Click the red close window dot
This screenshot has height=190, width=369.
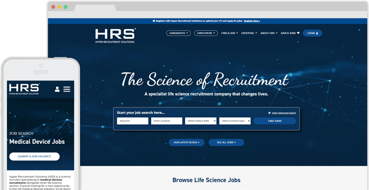point(53,7)
